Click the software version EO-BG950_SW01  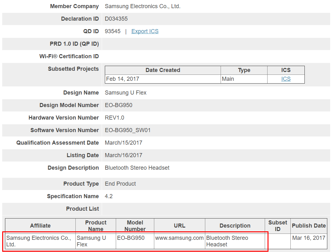128,130
